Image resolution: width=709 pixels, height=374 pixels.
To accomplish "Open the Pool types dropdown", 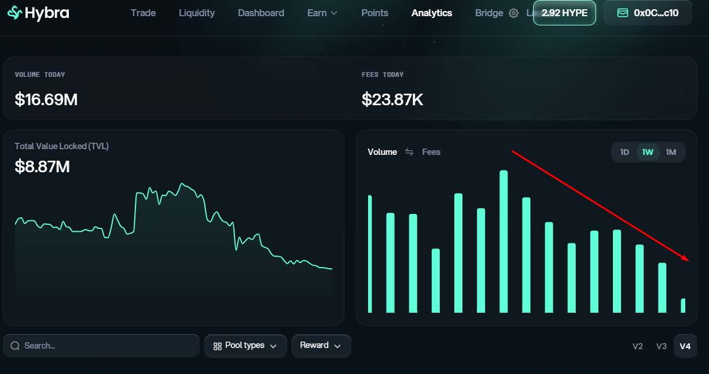I will point(245,346).
